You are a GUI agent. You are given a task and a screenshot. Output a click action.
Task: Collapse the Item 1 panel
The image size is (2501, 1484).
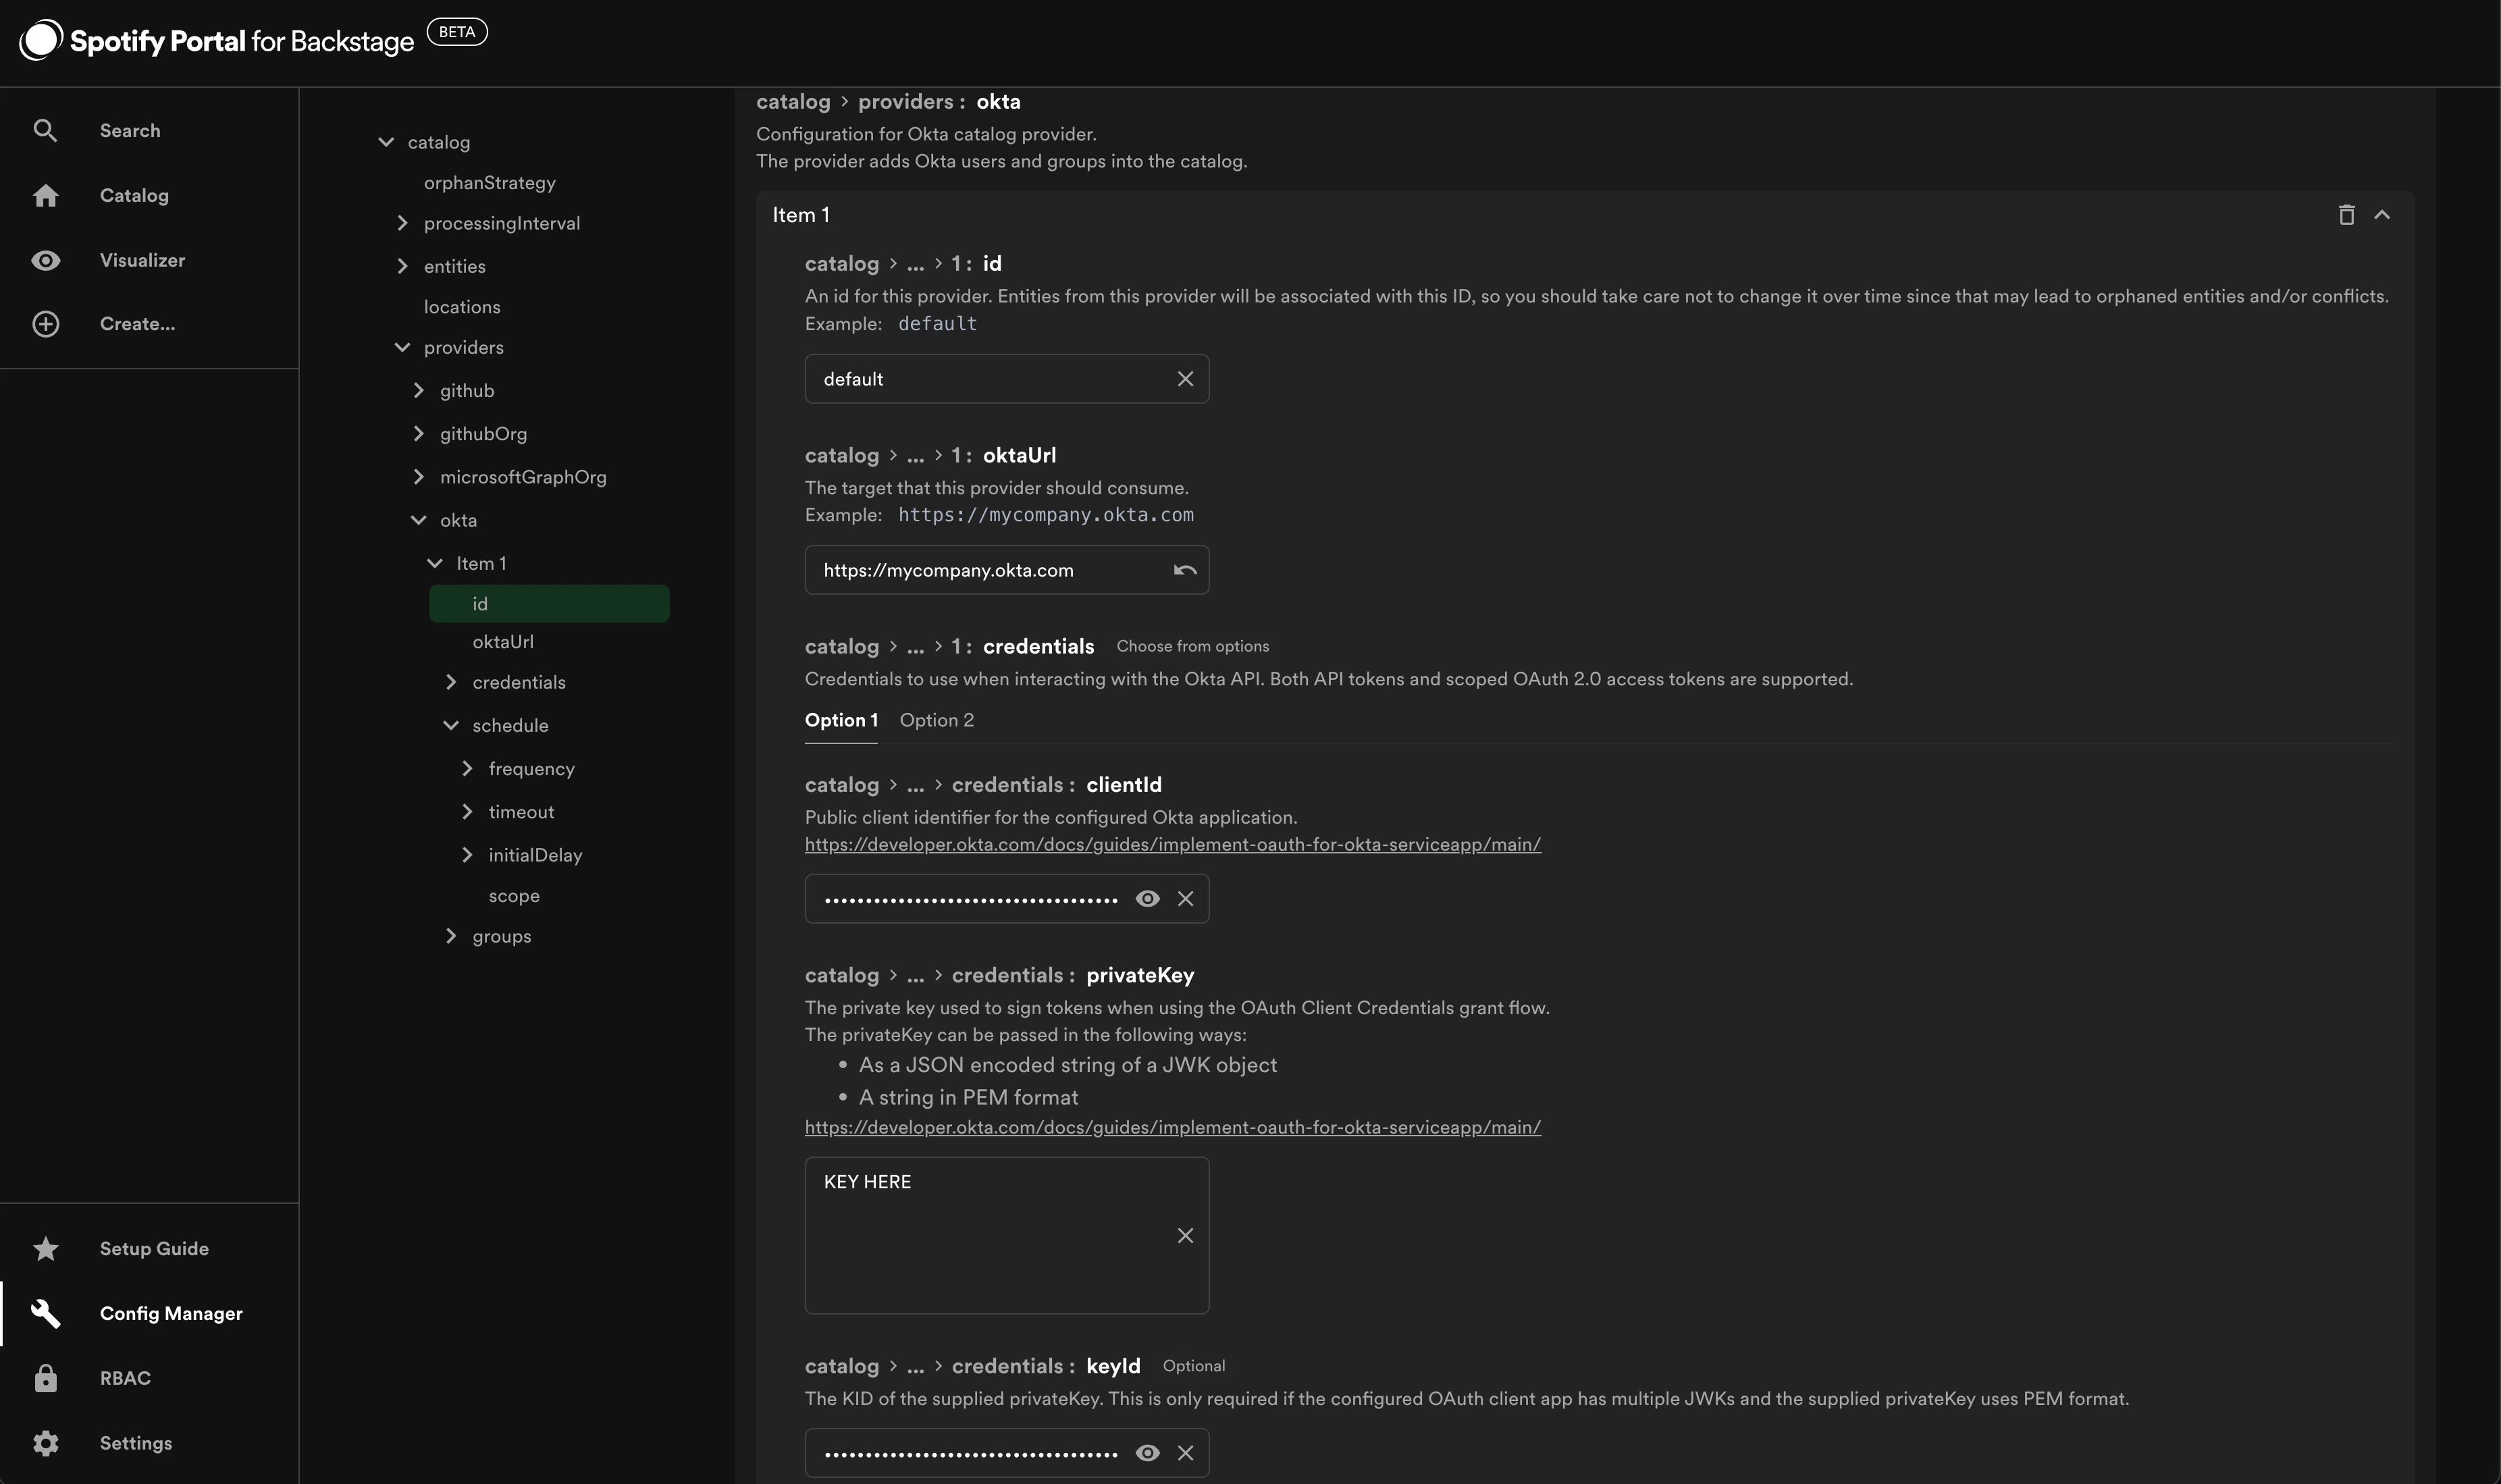click(2382, 215)
